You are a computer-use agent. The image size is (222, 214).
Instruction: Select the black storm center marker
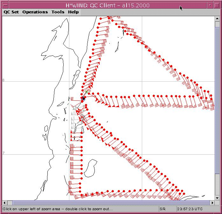(x=83, y=99)
